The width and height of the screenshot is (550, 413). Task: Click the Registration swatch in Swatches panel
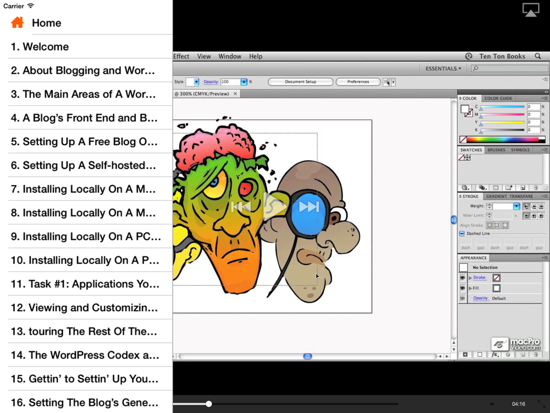tap(467, 157)
